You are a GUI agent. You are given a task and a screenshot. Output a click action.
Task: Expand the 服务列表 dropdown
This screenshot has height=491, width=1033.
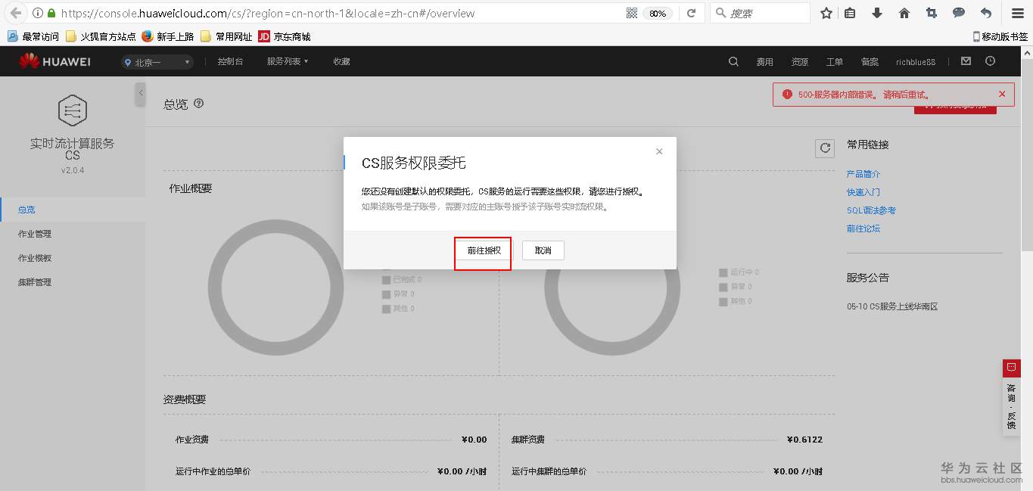287,61
